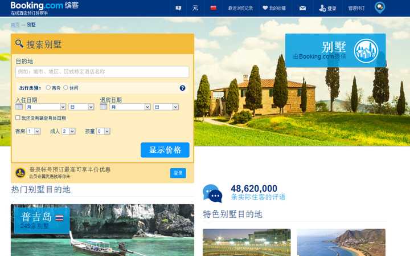Image resolution: width=410 pixels, height=256 pixels.
Task: Click the 别墅 banner villa circle icon
Action: [x=366, y=51]
